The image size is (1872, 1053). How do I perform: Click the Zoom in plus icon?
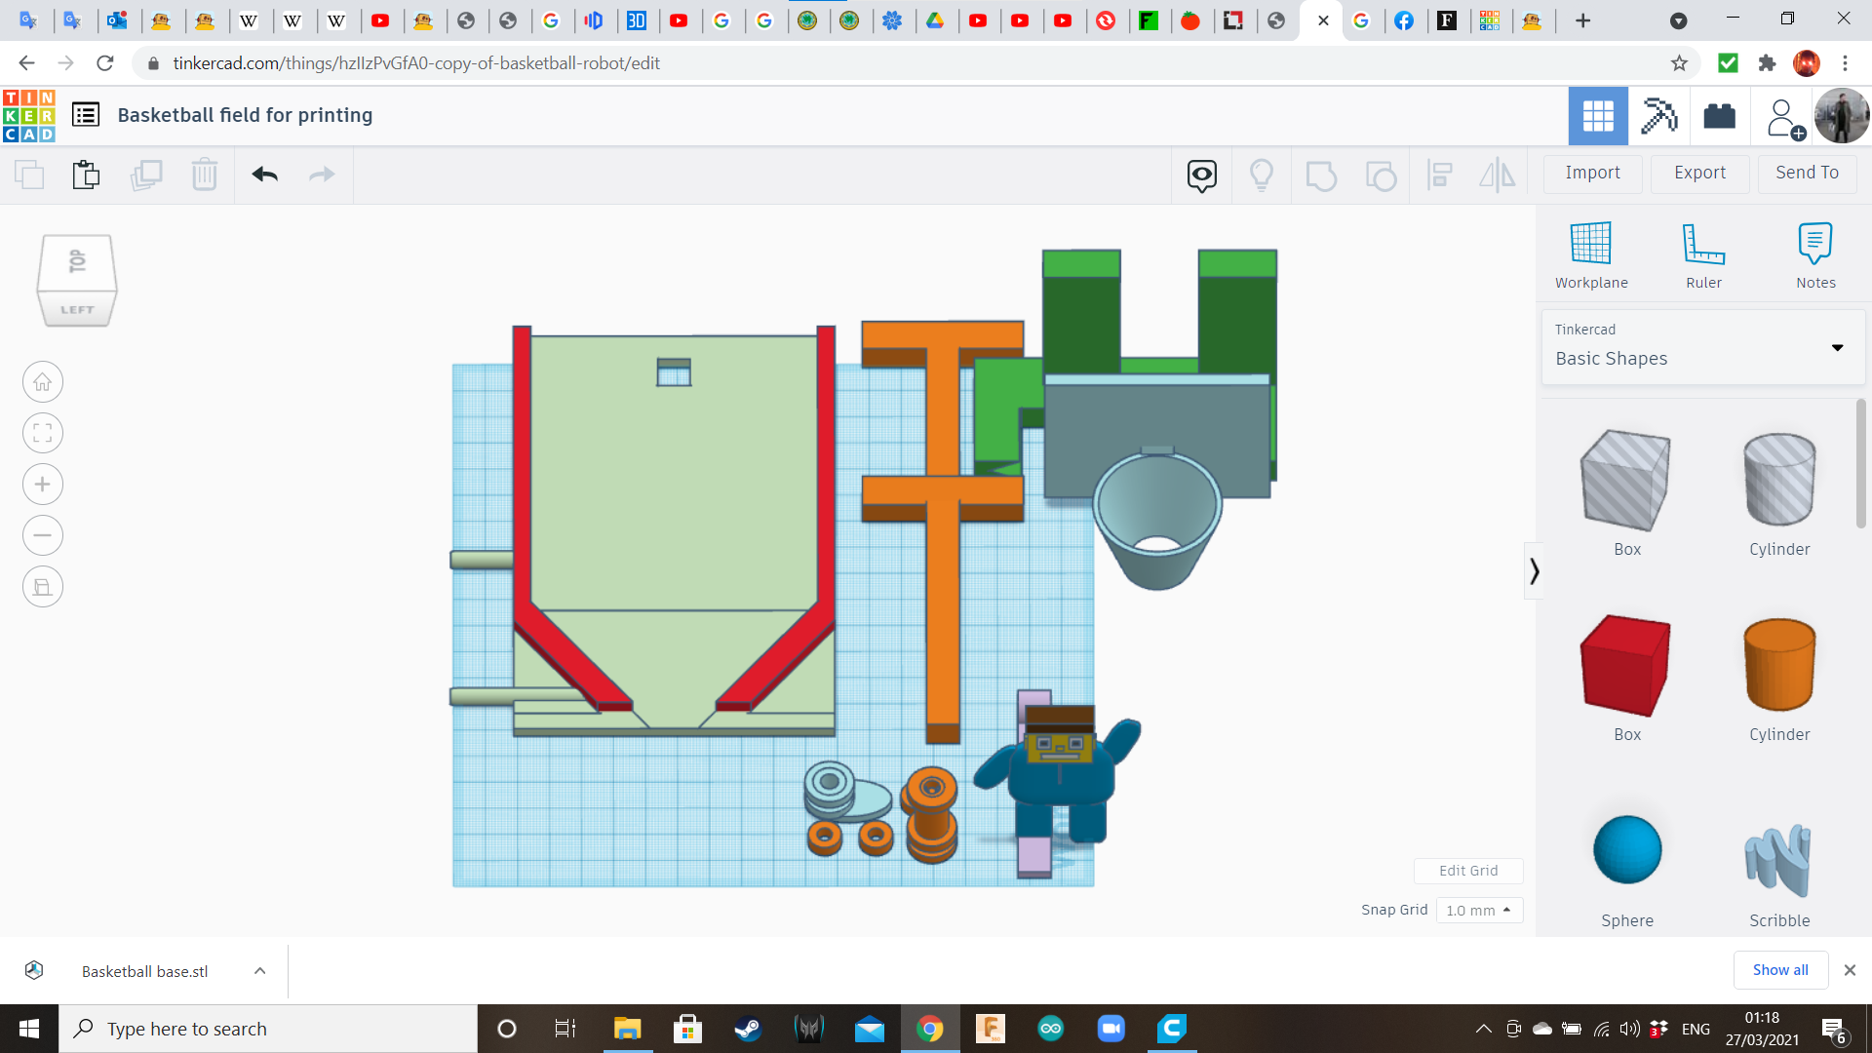point(43,485)
